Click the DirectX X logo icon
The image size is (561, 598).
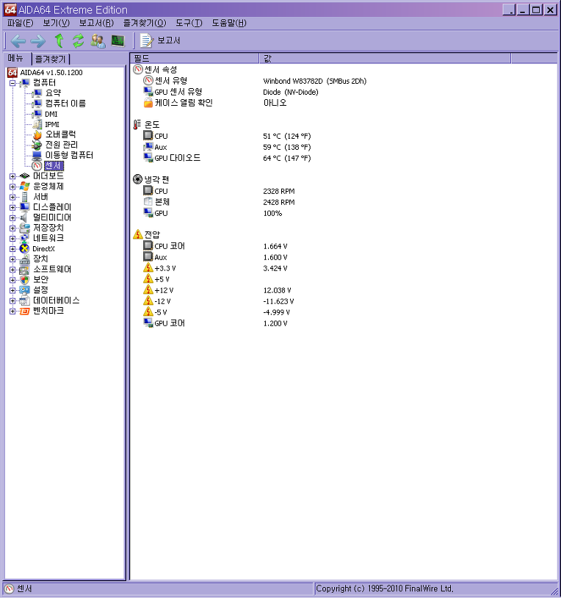coord(24,248)
